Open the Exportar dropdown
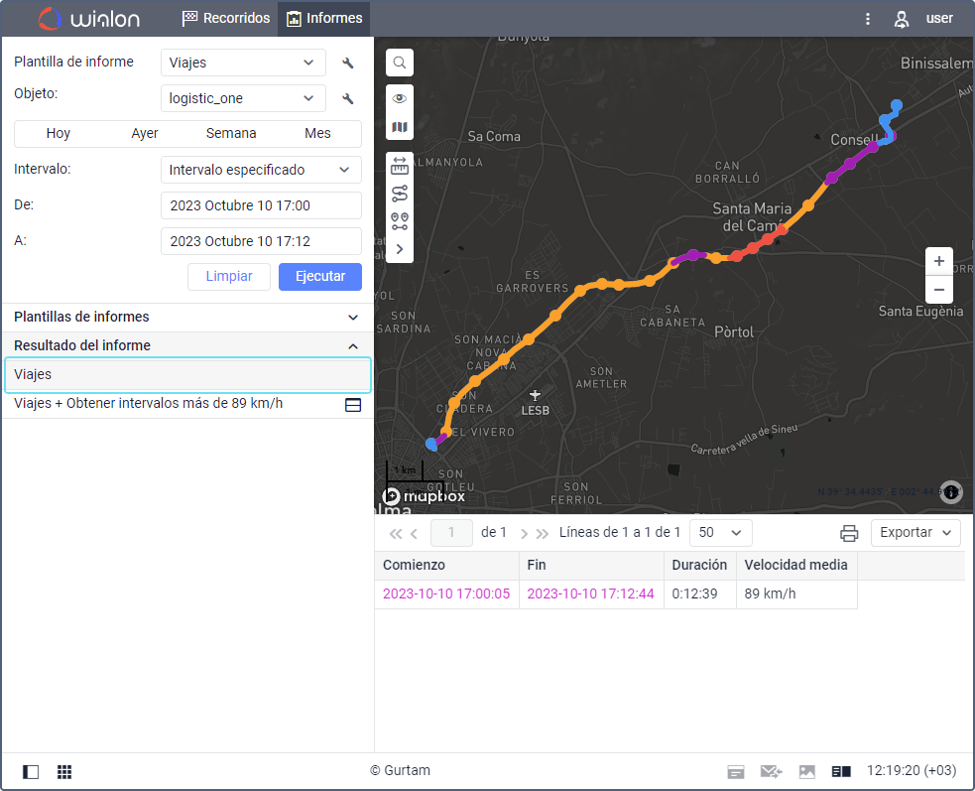975x791 pixels. coord(915,533)
